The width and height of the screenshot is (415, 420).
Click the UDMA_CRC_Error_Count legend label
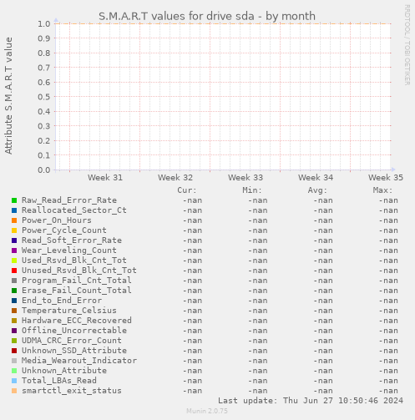coord(72,341)
